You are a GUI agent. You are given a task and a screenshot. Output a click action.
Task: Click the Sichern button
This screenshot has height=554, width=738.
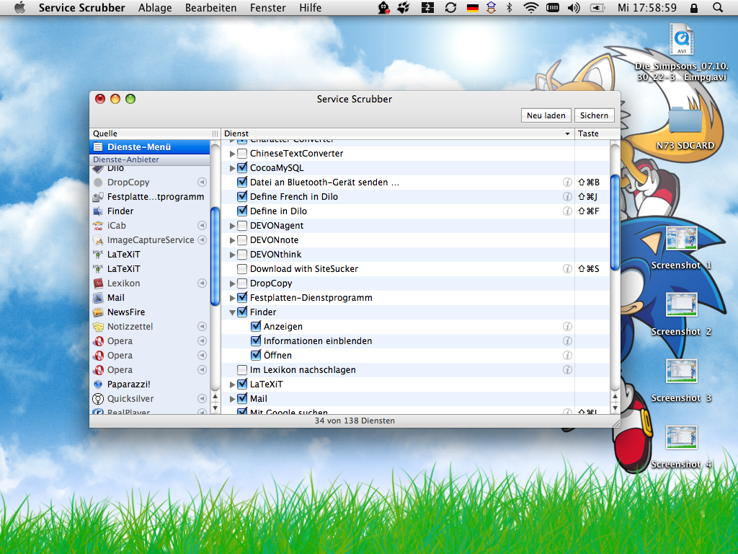click(594, 115)
